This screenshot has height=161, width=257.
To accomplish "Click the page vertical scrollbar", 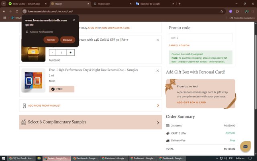I will point(255,72).
